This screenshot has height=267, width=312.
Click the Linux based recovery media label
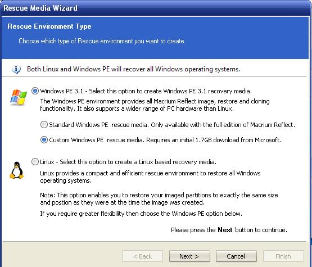(x=128, y=162)
